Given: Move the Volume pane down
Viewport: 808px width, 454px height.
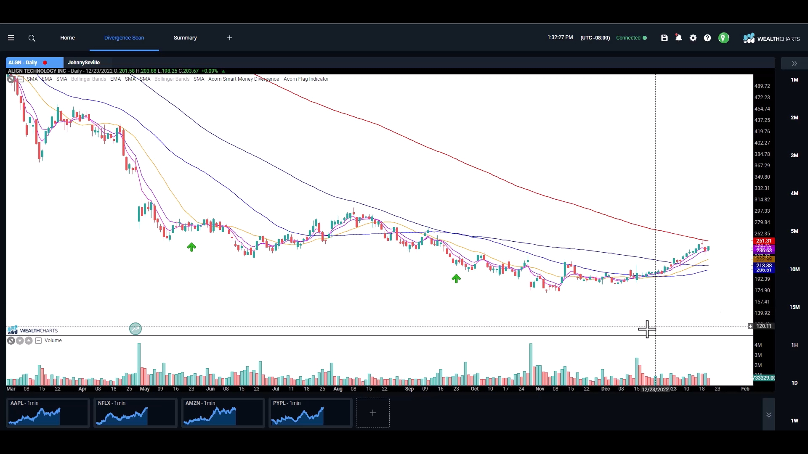Looking at the screenshot, I should coord(20,340).
